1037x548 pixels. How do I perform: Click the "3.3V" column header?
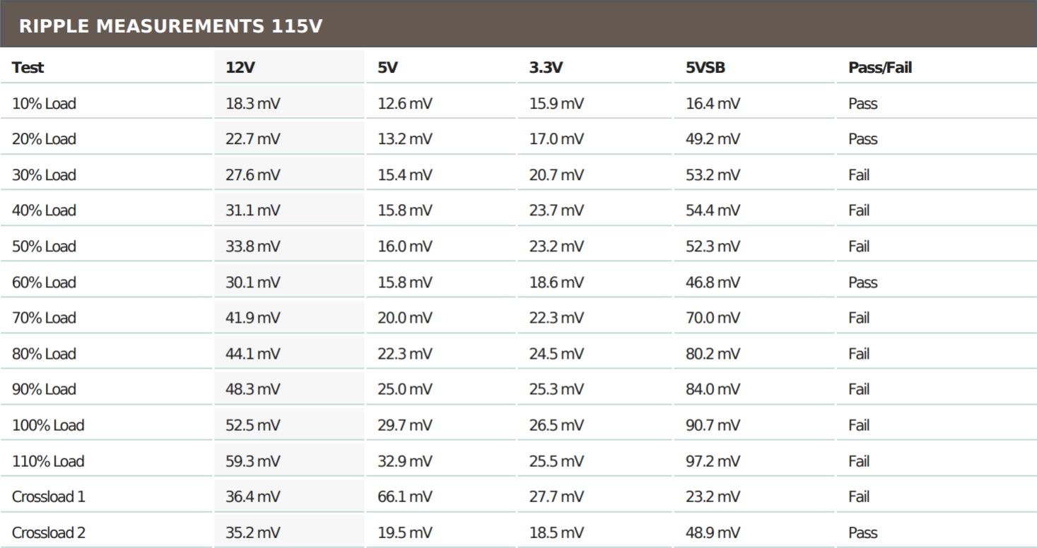click(546, 68)
